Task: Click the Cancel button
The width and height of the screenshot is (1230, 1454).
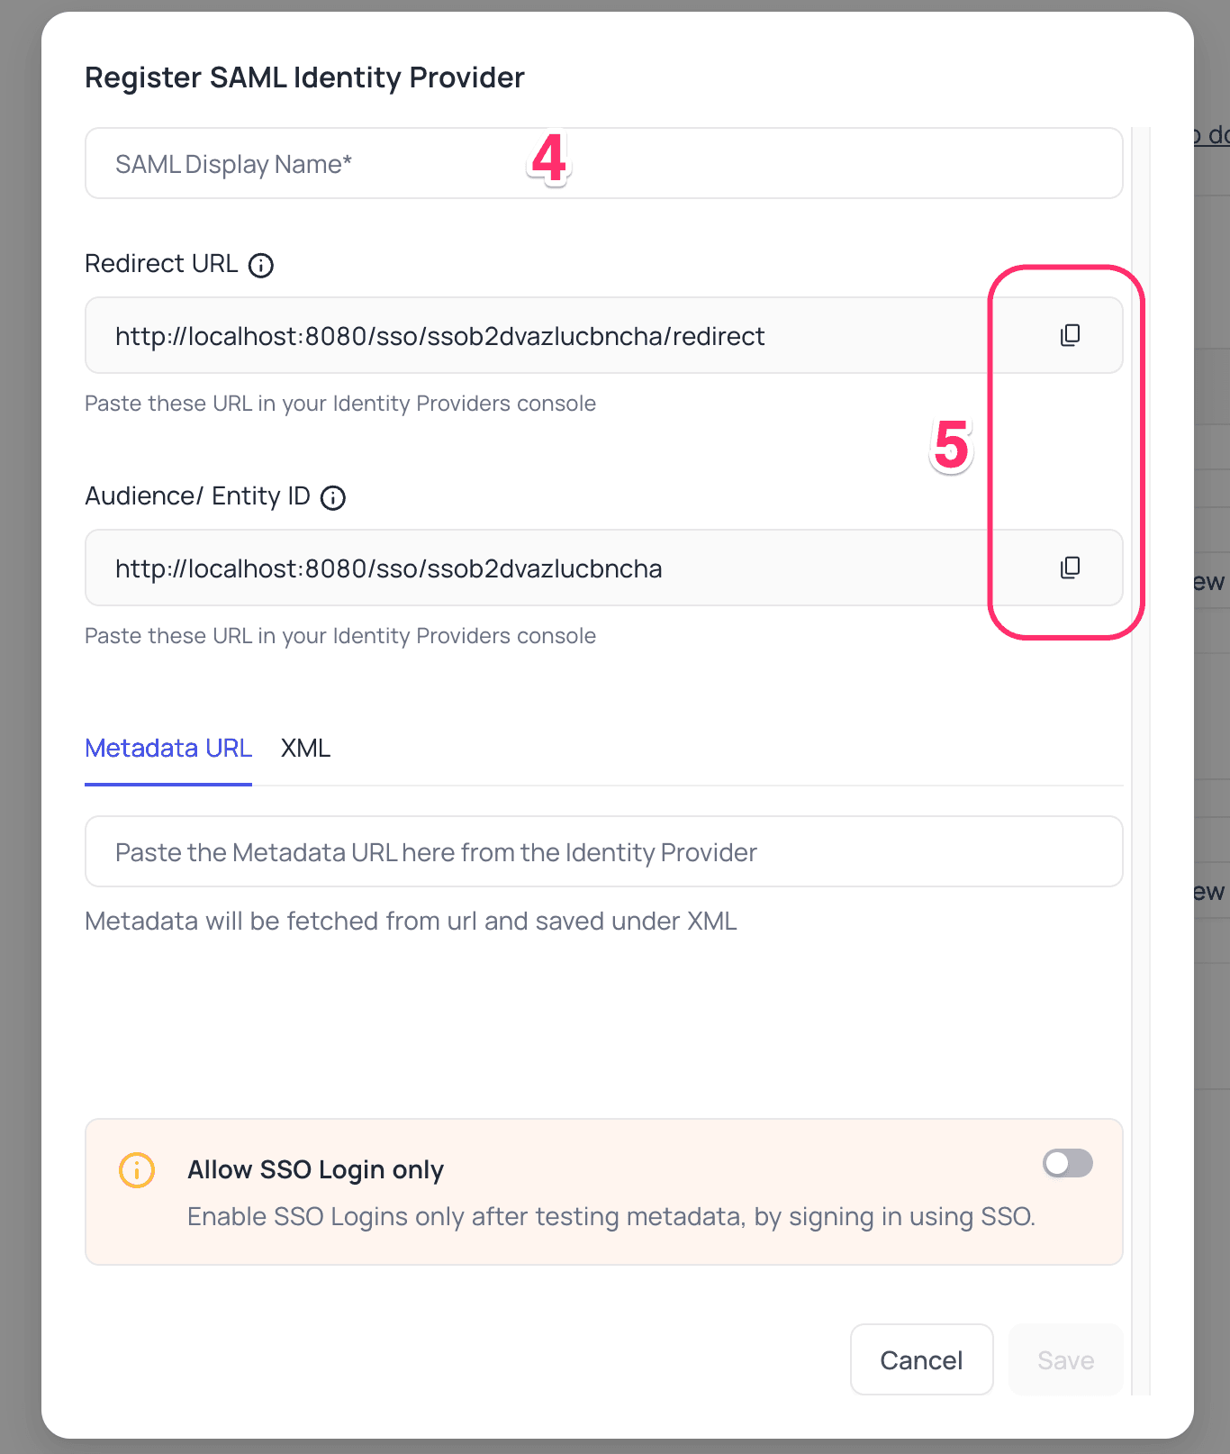Action: coord(921,1359)
